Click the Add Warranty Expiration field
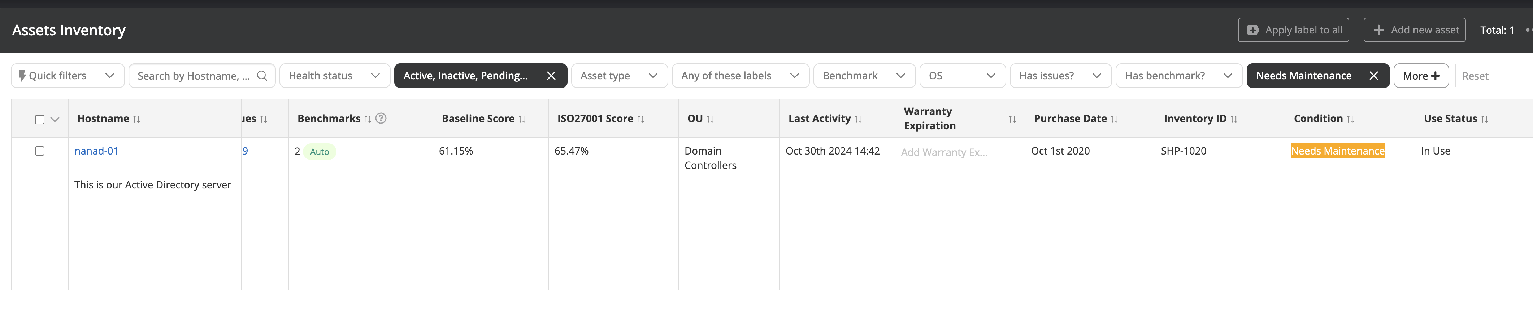 (x=944, y=152)
